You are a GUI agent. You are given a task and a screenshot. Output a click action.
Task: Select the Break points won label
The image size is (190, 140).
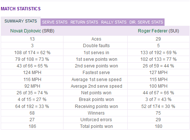pos(96,99)
